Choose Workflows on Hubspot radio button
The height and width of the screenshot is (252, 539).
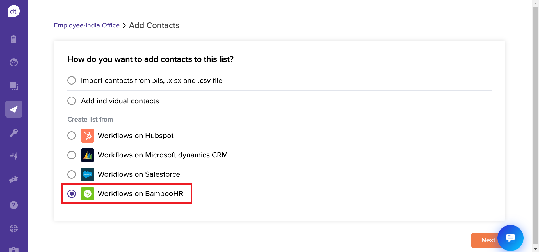pos(72,136)
